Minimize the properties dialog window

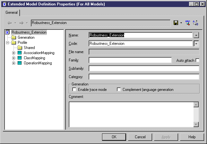(191, 4)
